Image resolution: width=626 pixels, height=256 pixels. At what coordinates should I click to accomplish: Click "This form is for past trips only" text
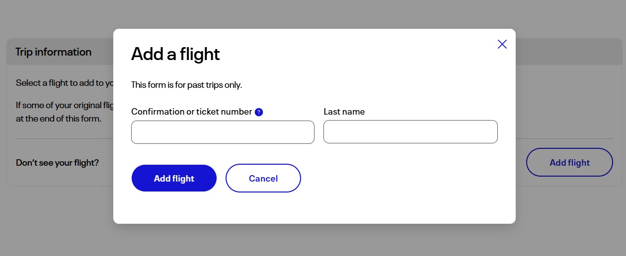[x=186, y=85]
